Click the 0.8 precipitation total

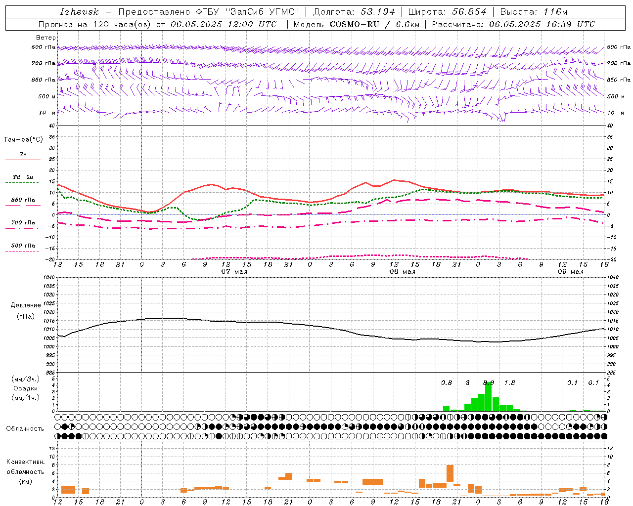tap(447, 382)
